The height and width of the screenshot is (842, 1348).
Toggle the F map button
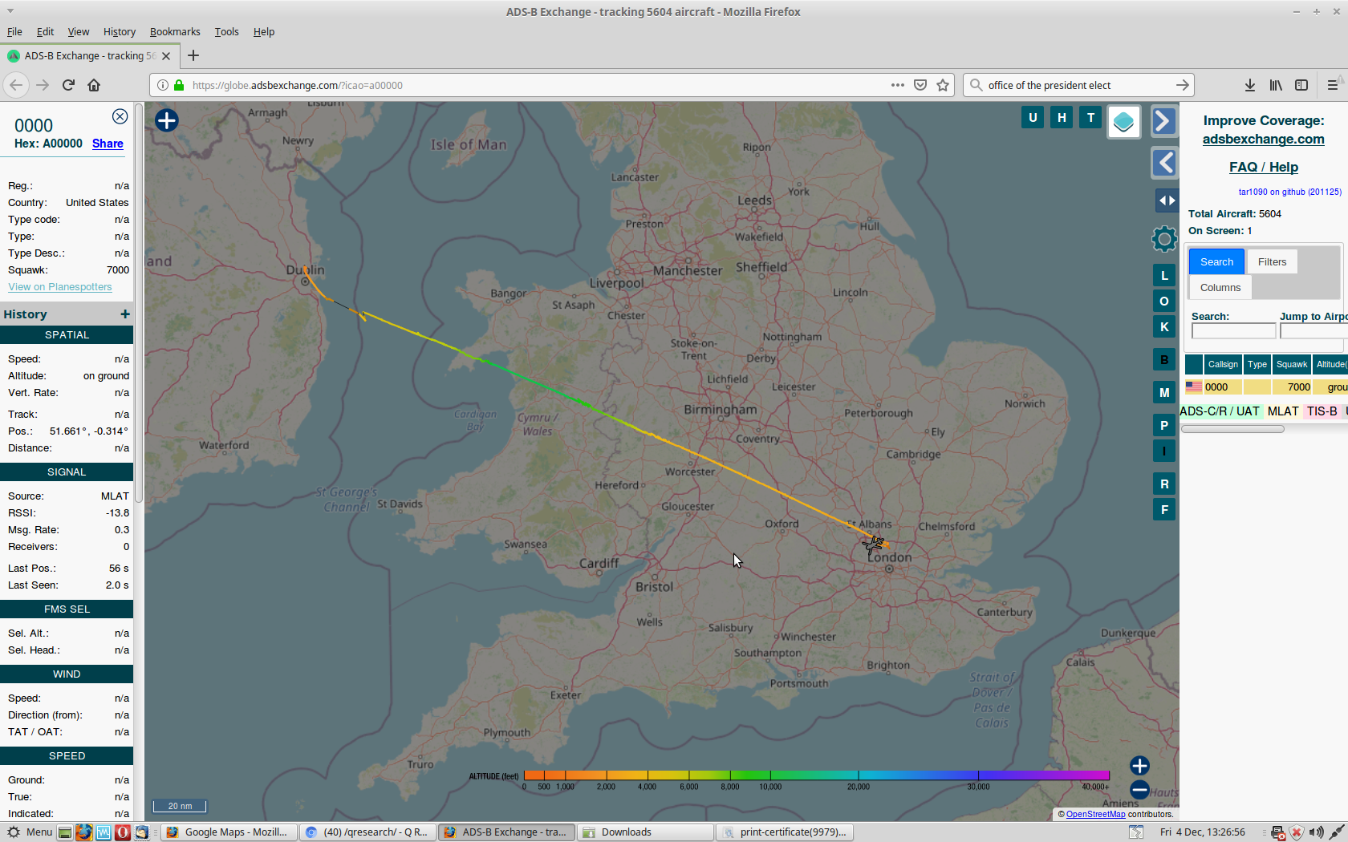[x=1164, y=509]
